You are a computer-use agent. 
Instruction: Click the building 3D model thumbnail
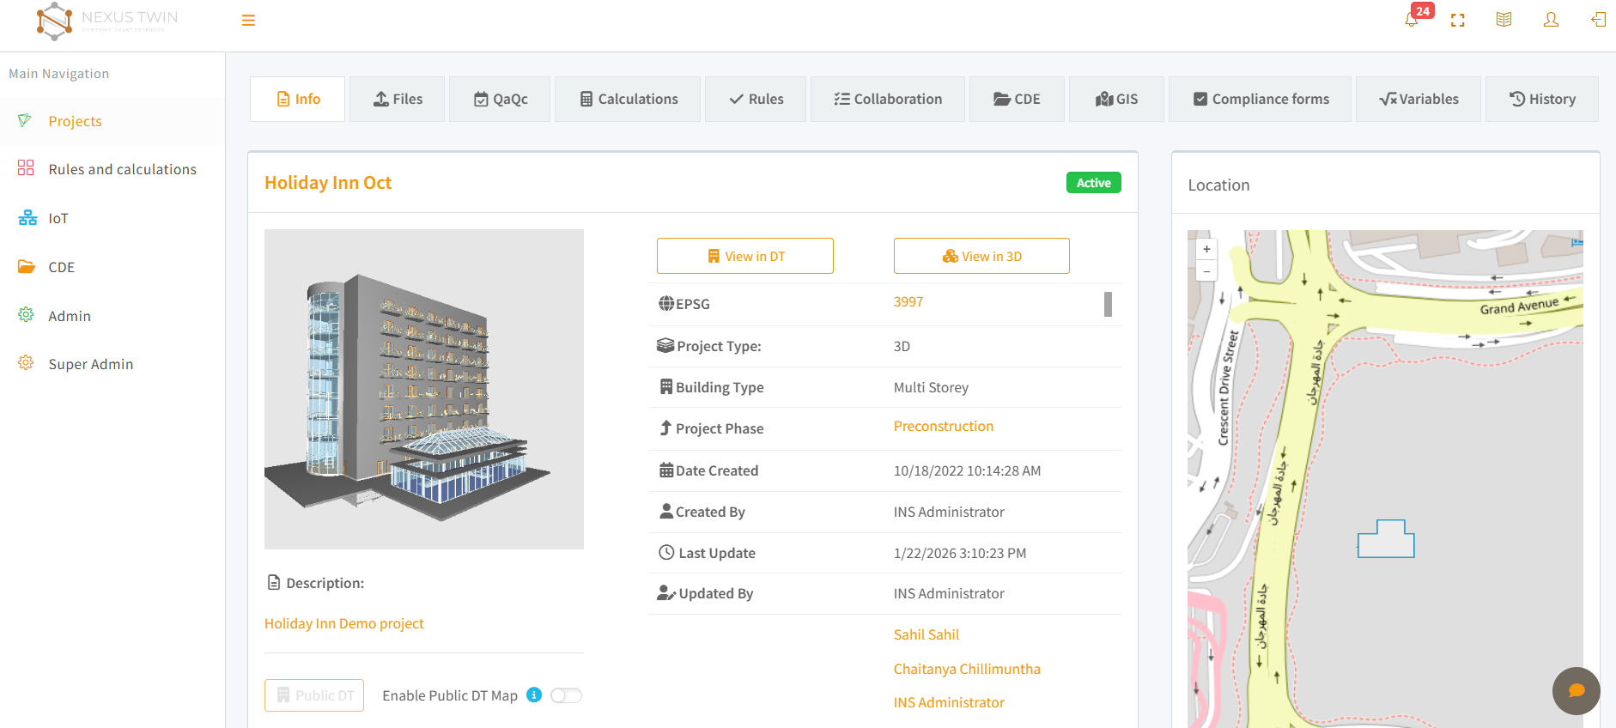pyautogui.click(x=424, y=389)
